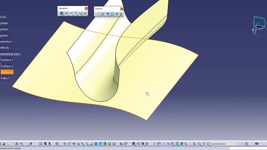
Task: Click the Formula f(x) icon
Action: (121, 144)
